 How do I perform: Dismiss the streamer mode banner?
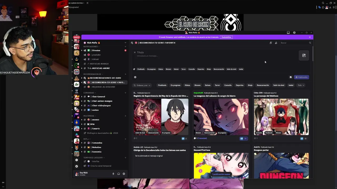310,37
